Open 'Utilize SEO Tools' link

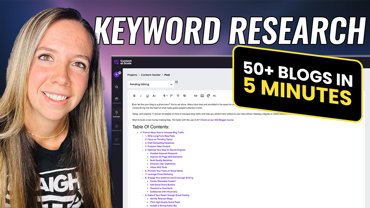(x=158, y=167)
